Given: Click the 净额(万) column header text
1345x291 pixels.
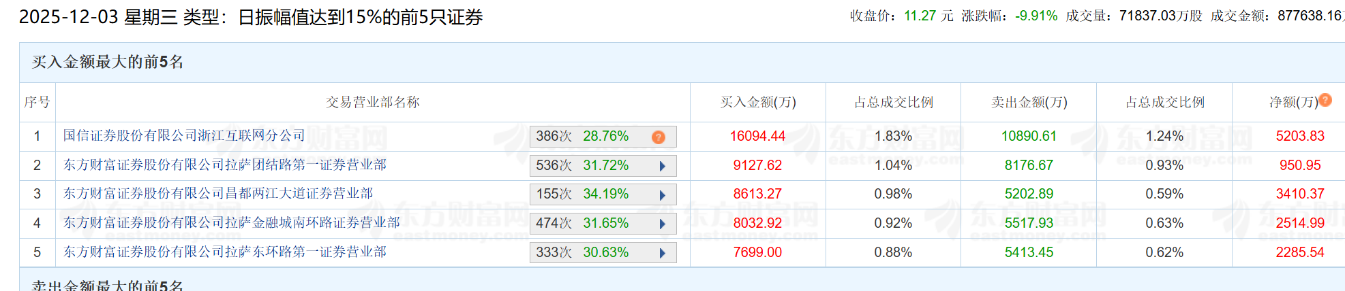Looking at the screenshot, I should 1293,102.
